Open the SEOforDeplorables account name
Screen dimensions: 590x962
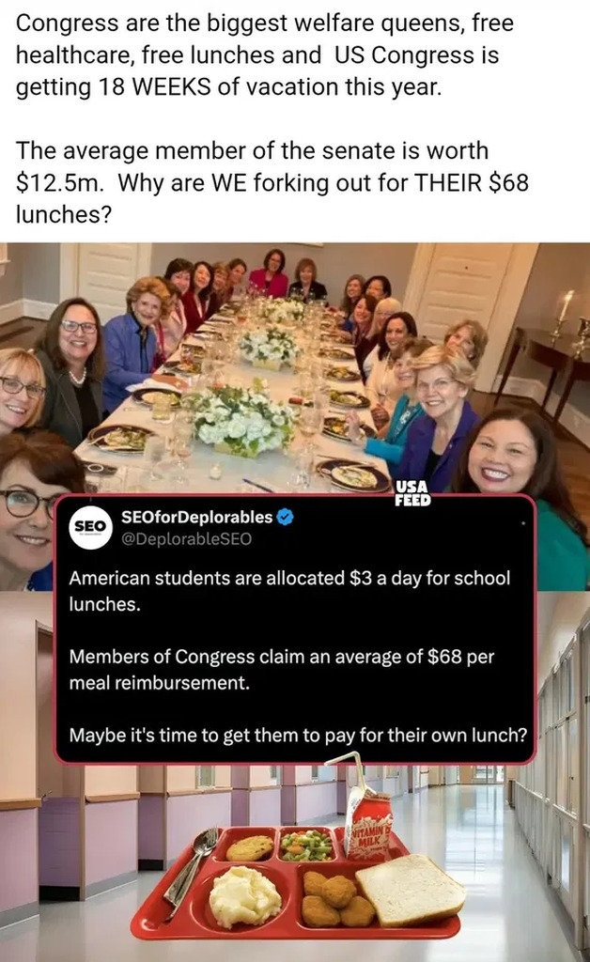click(197, 518)
